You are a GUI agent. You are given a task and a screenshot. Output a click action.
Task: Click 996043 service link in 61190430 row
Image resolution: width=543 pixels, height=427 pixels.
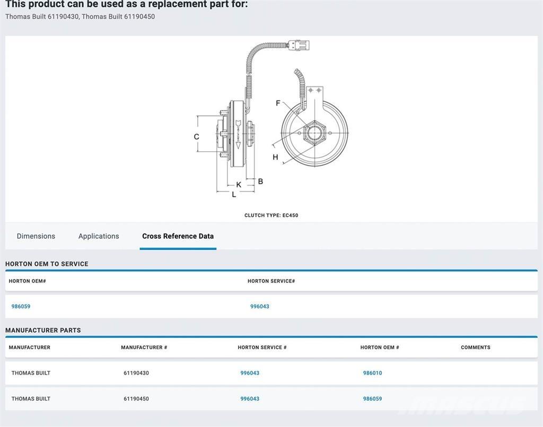(x=250, y=373)
